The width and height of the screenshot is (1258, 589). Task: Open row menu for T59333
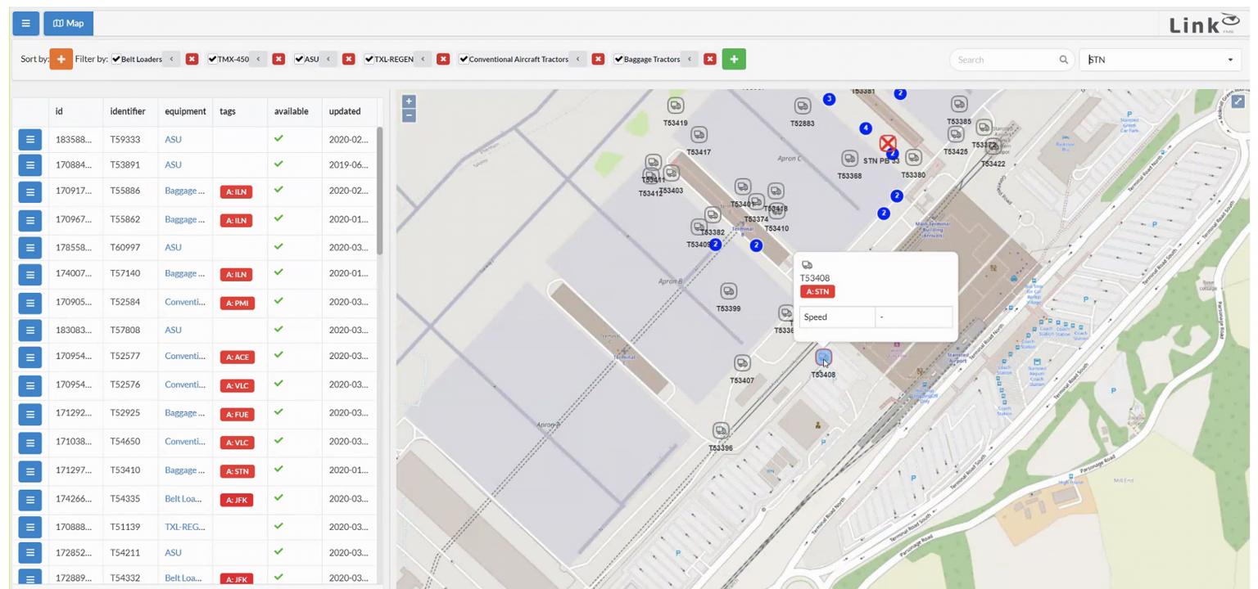coord(30,139)
